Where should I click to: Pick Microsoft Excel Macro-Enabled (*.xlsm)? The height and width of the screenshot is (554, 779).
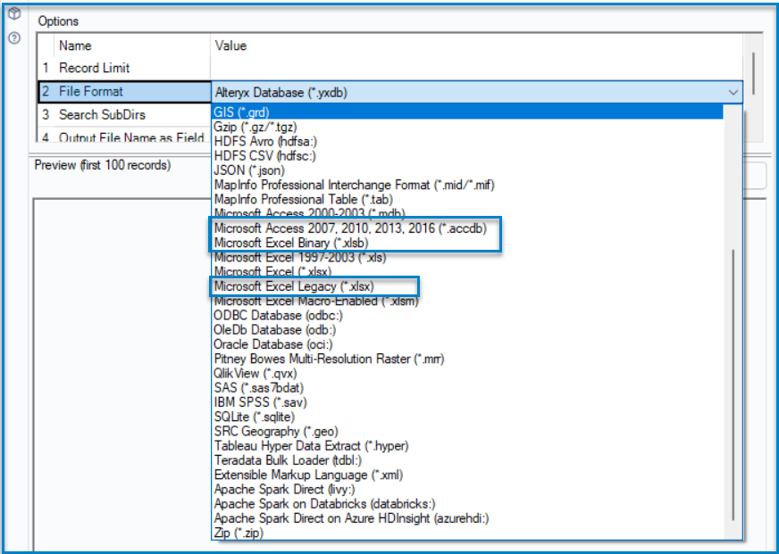coord(315,301)
